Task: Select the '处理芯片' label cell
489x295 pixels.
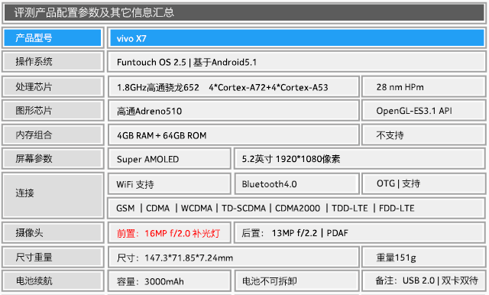Action: 53,86
